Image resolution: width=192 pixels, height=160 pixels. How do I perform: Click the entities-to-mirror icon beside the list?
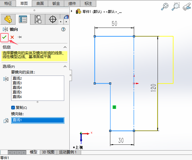[6, 79]
